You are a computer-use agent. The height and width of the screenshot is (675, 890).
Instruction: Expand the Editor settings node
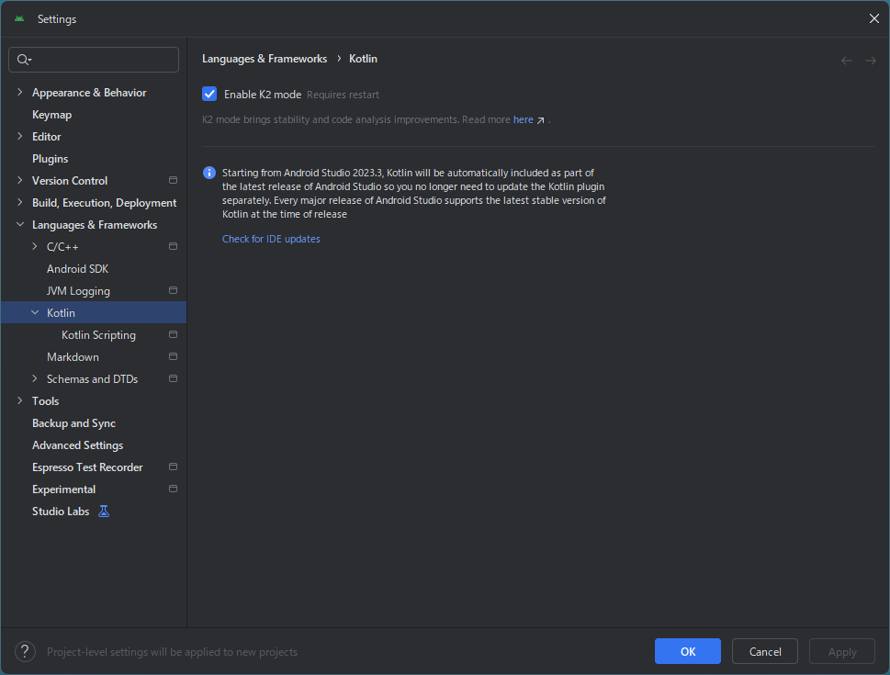pos(20,136)
